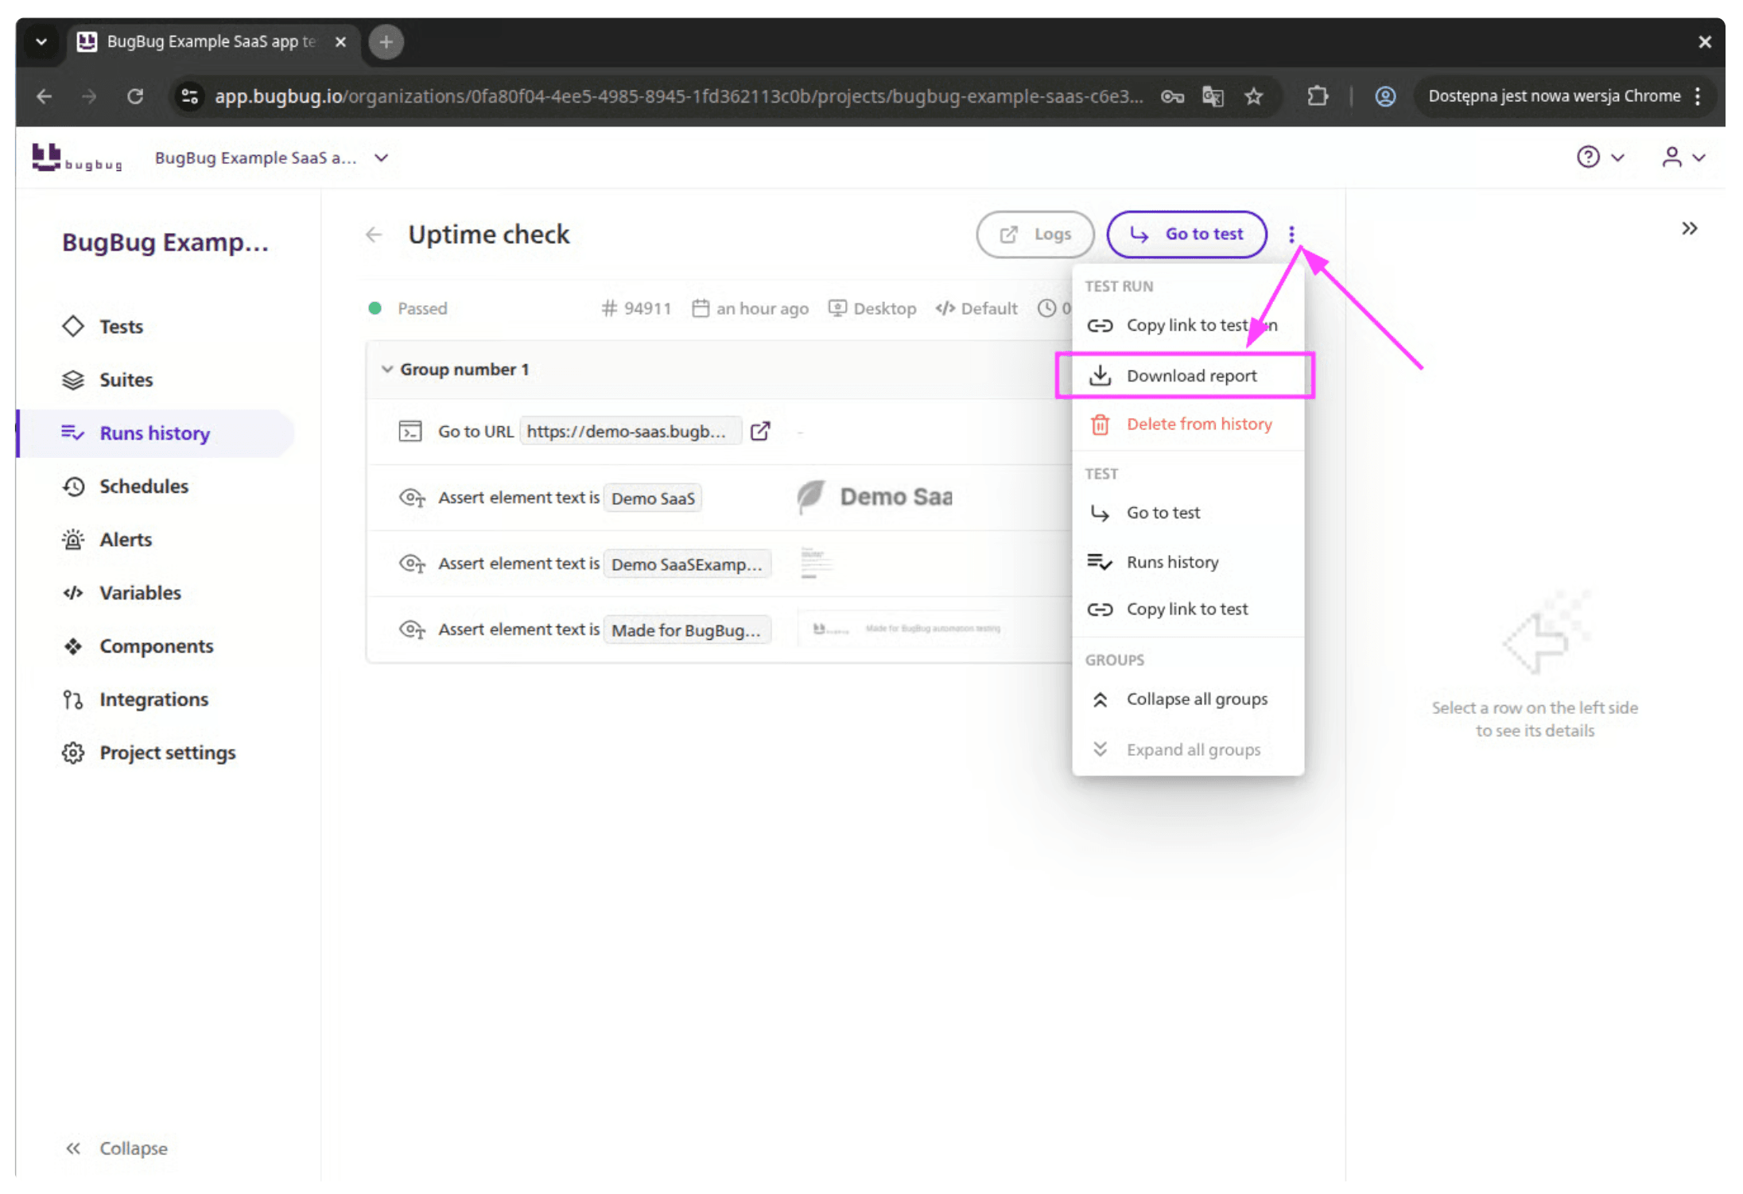Click the Chrome address bar URL

coord(678,96)
